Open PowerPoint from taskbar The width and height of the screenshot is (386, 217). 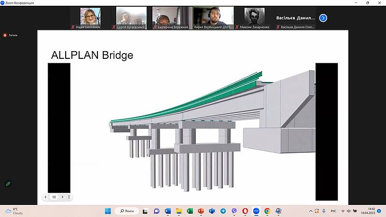(x=201, y=211)
